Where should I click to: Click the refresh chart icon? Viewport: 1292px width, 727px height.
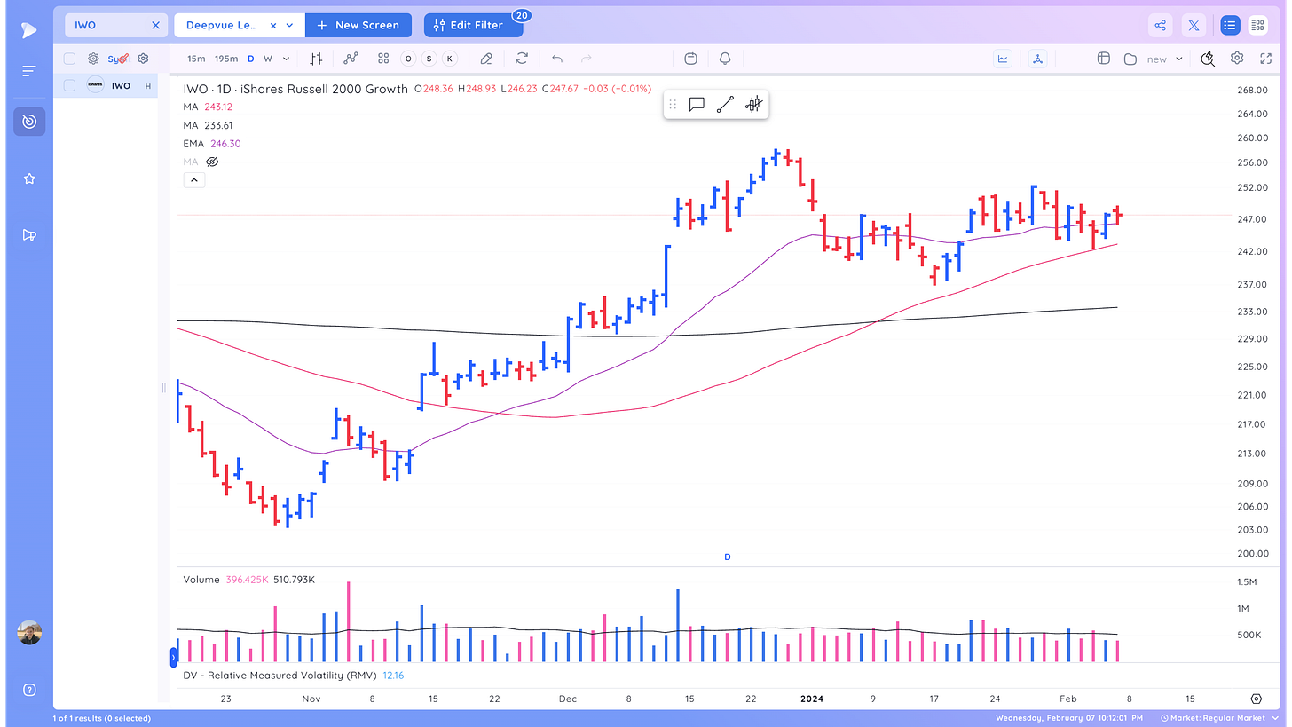click(522, 59)
